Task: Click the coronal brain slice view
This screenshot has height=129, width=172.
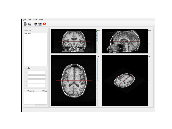Action: [74, 41]
